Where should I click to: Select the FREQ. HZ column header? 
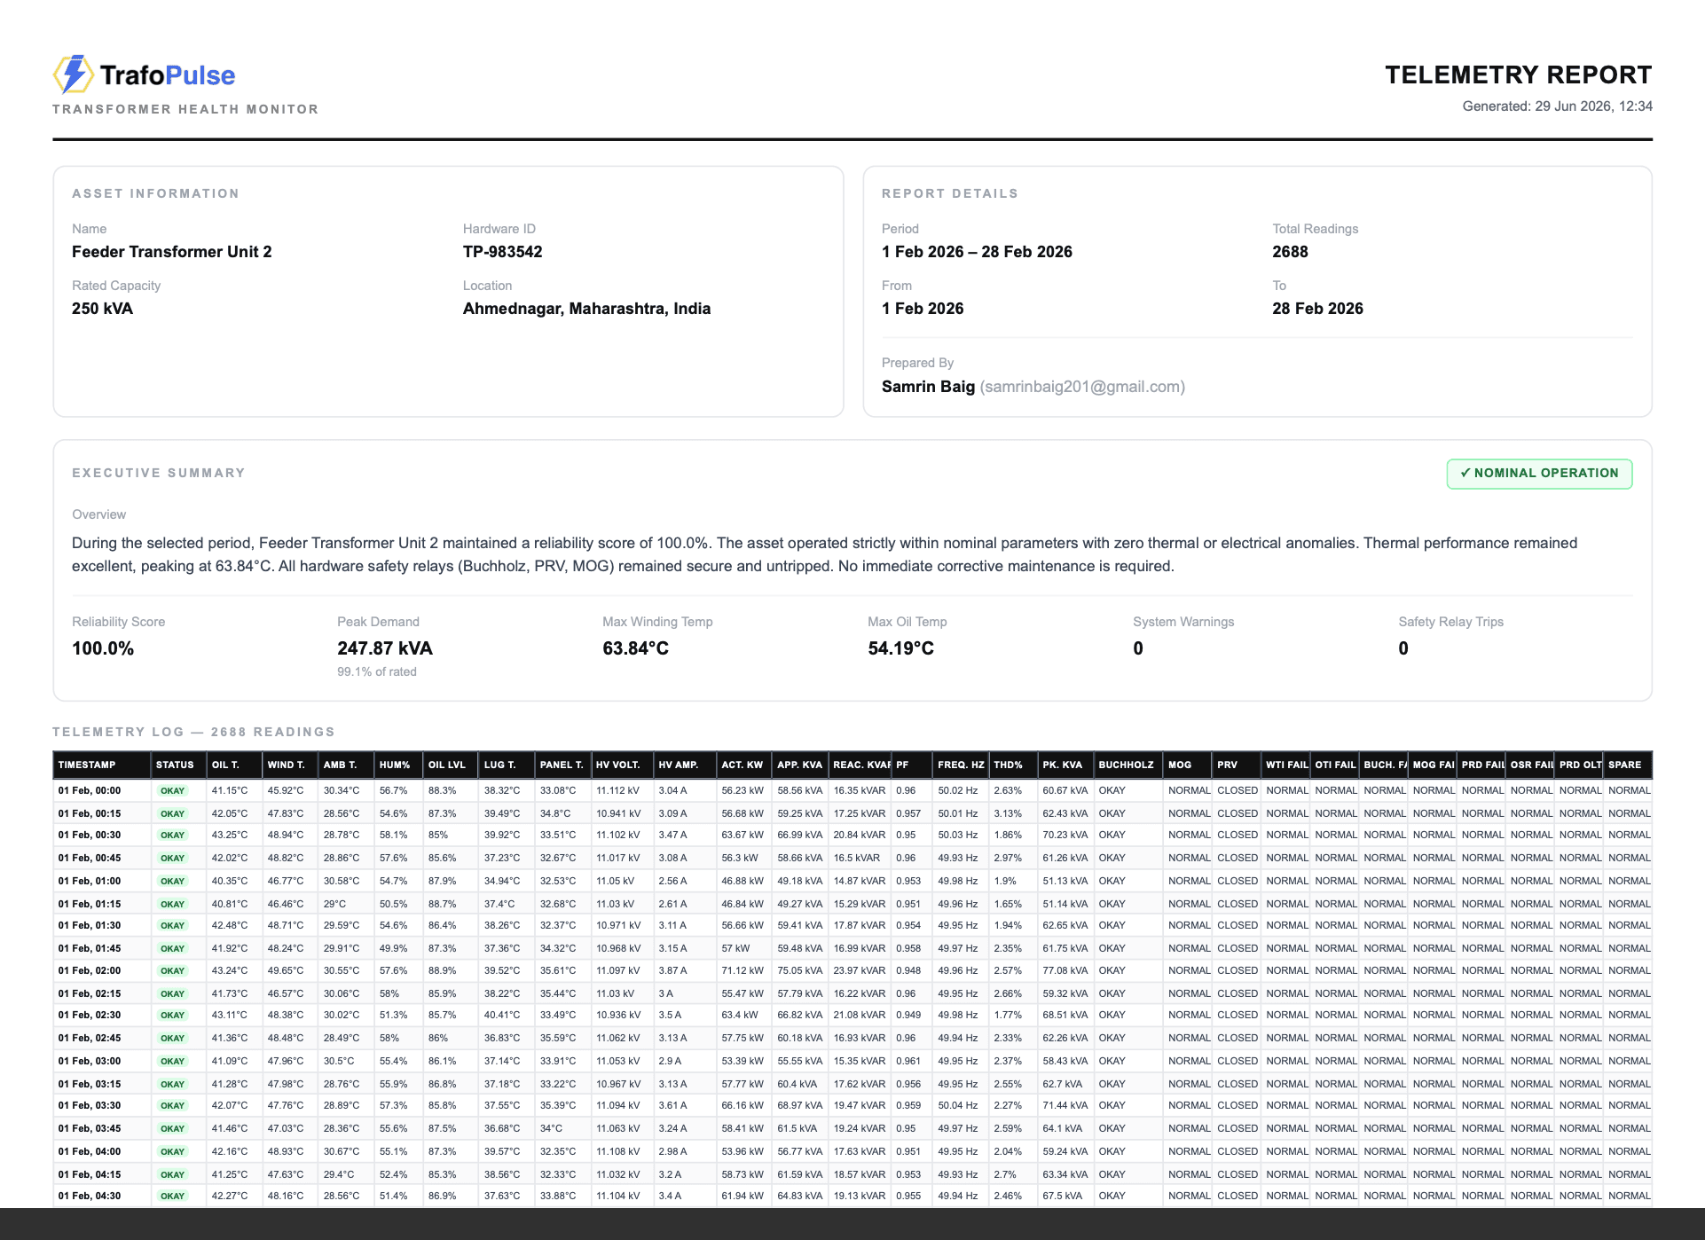tap(962, 765)
